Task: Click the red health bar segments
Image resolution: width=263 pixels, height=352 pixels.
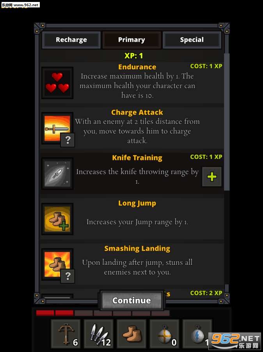Action: [x=55, y=313]
